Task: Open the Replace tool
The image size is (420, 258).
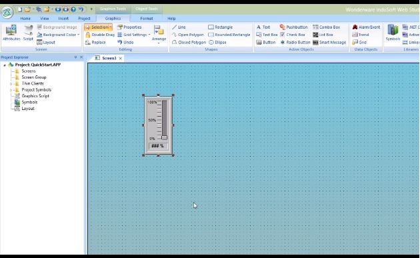Action: coord(95,42)
